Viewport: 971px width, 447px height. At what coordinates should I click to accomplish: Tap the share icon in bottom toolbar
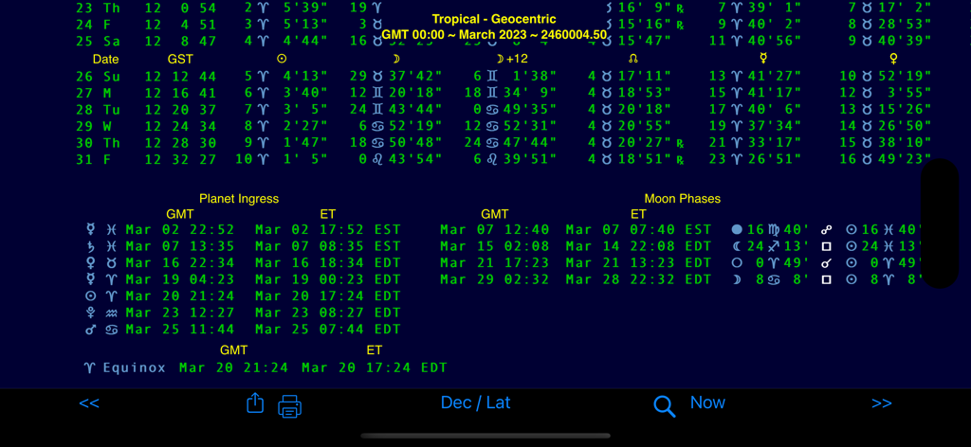click(254, 404)
